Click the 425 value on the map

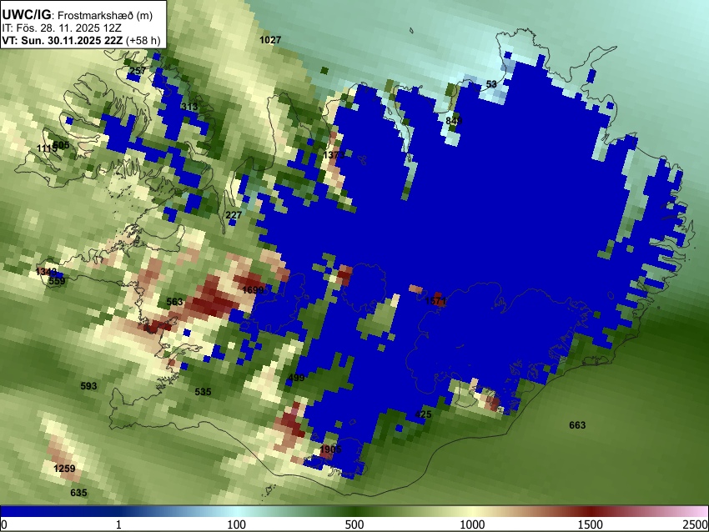click(x=423, y=414)
